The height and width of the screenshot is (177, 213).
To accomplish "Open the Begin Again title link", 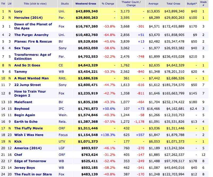I will [25, 115].
